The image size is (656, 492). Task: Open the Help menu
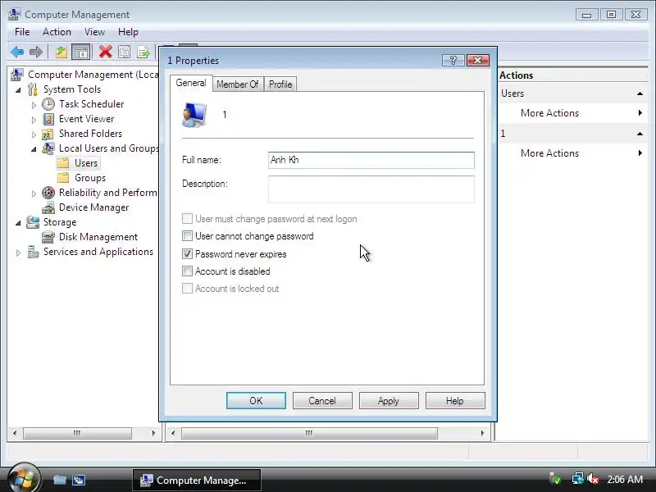tap(128, 32)
